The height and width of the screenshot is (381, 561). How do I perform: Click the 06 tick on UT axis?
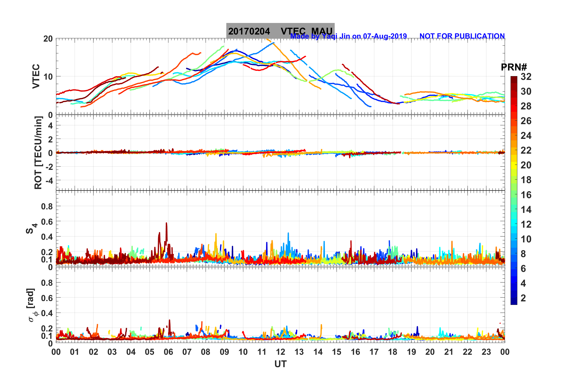pyautogui.click(x=168, y=352)
